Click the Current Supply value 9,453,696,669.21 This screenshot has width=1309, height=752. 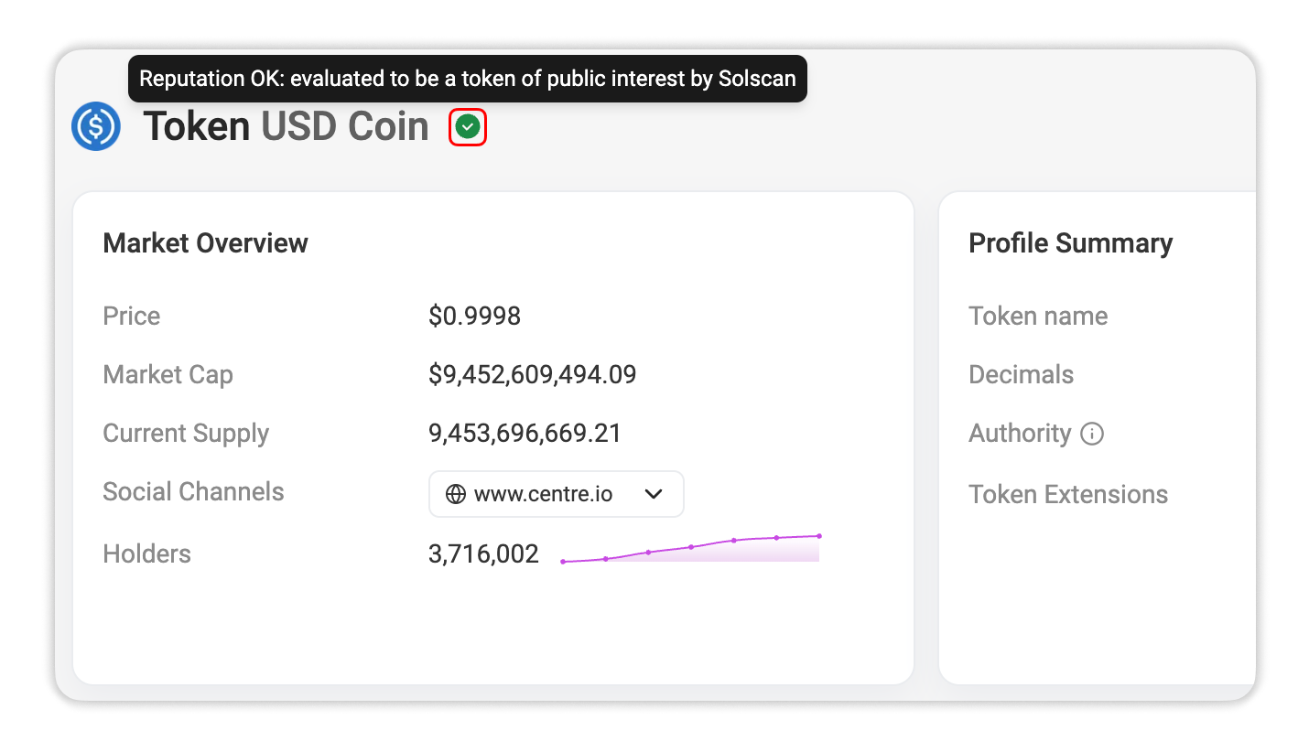coord(525,434)
